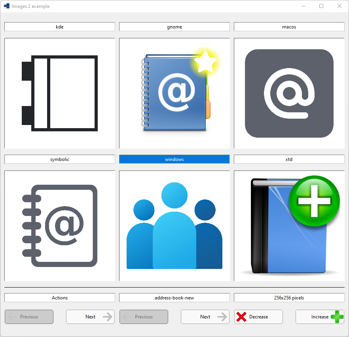Click the xtd theme label
This screenshot has height=337, width=349.
(x=289, y=159)
